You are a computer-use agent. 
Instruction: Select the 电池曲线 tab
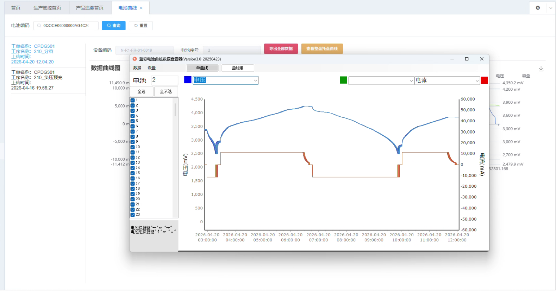pos(127,8)
